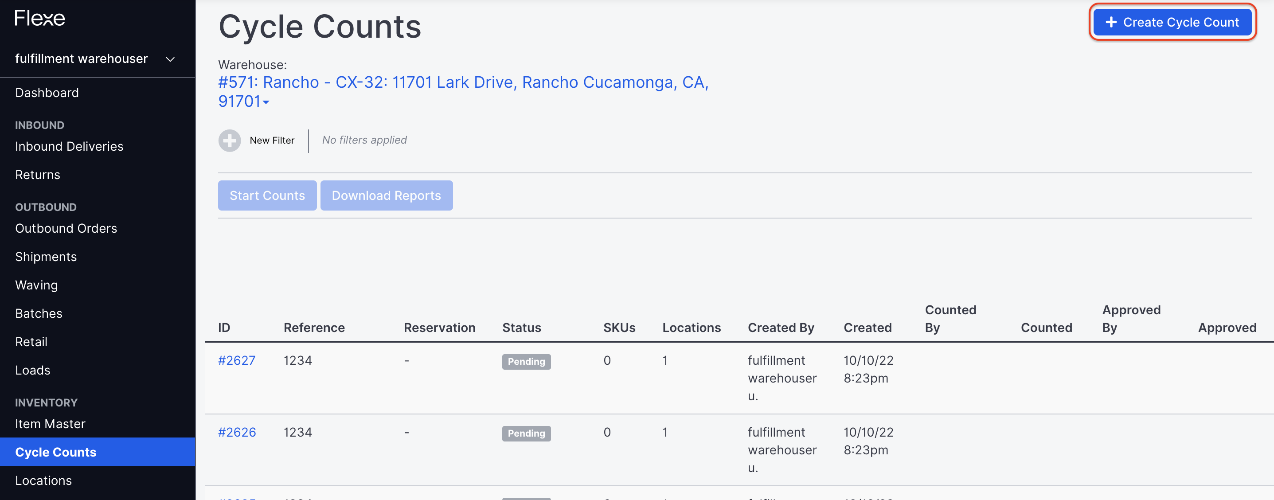
Task: Navigate to Outbound Orders
Action: click(66, 228)
